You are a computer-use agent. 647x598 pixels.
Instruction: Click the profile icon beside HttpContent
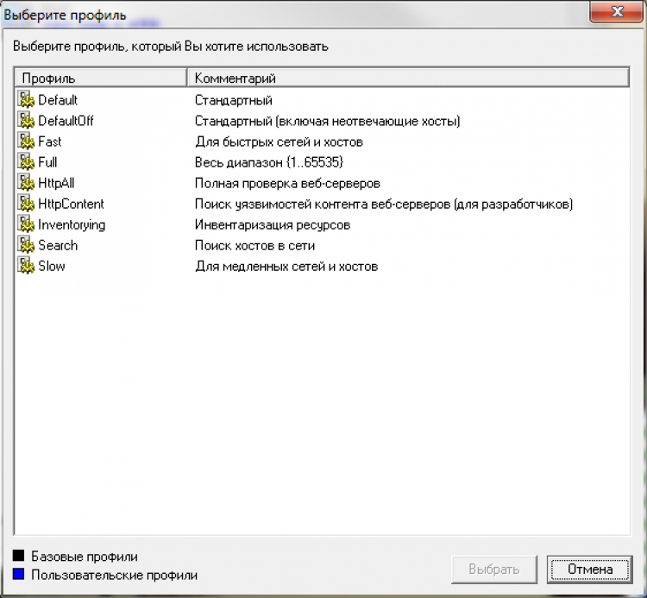coord(26,204)
